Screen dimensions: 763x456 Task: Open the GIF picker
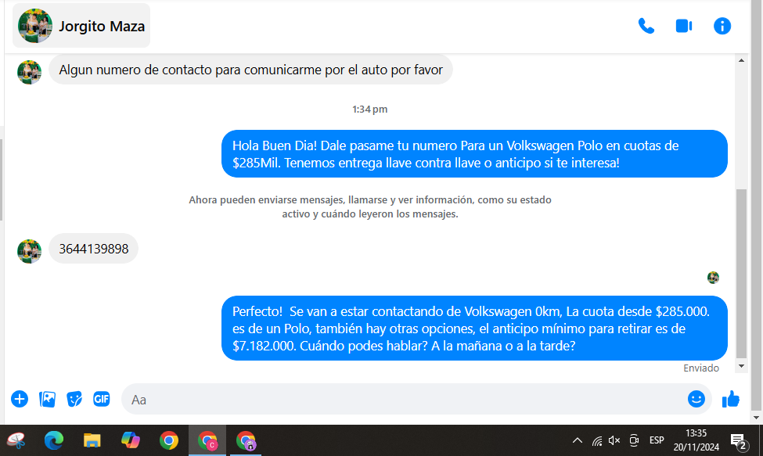(102, 399)
